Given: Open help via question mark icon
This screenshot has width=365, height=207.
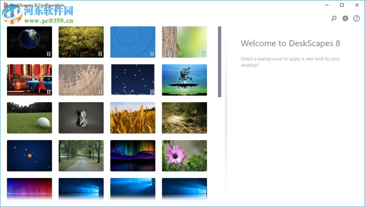Looking at the screenshot, I should (356, 18).
